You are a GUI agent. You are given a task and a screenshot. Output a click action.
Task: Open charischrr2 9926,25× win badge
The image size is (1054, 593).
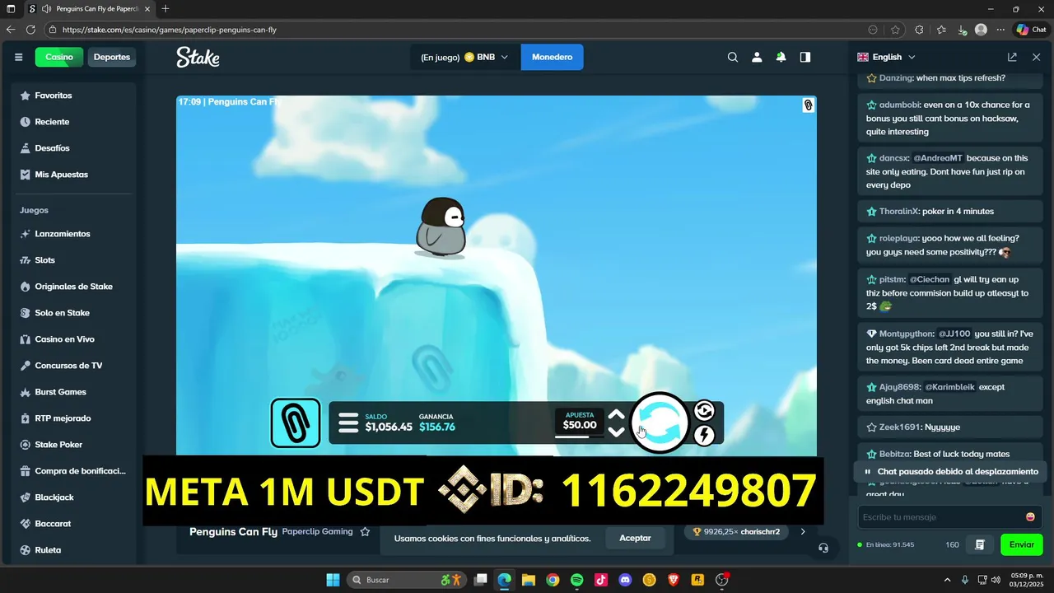coord(737,532)
